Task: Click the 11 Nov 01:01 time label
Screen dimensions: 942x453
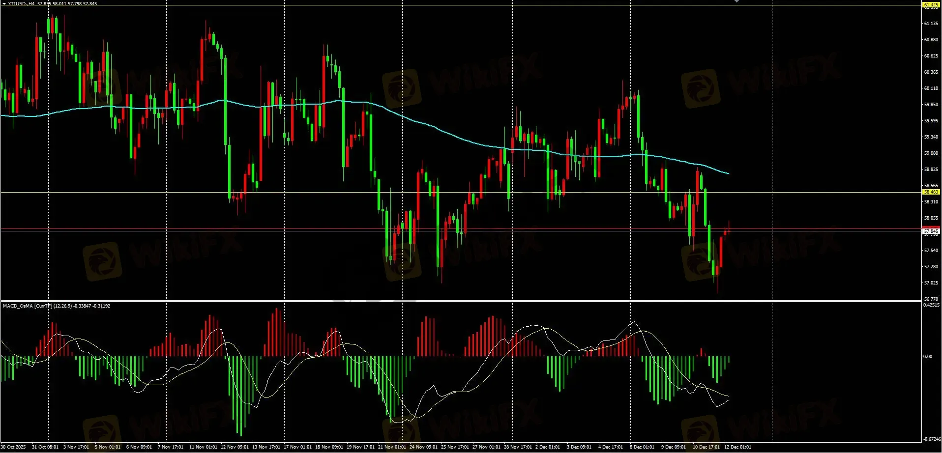Action: [203, 447]
